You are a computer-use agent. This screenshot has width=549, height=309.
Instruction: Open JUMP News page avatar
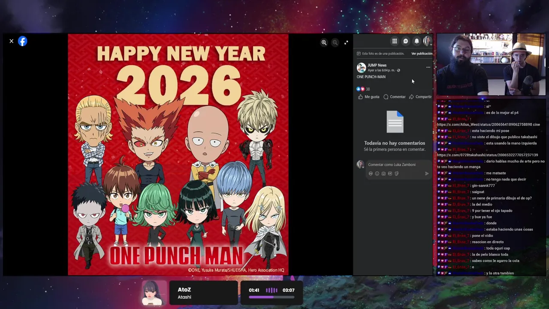[x=362, y=68]
